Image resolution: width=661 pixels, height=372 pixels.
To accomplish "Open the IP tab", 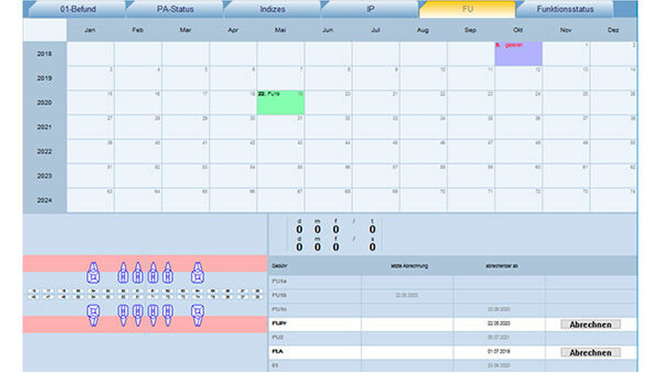I will tap(370, 9).
